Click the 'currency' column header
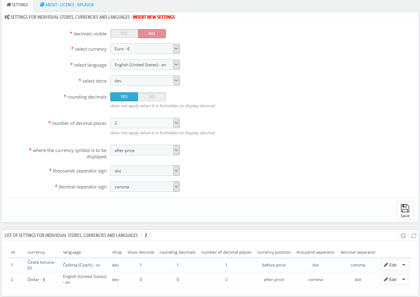The height and width of the screenshot is (297, 420). [x=36, y=252]
